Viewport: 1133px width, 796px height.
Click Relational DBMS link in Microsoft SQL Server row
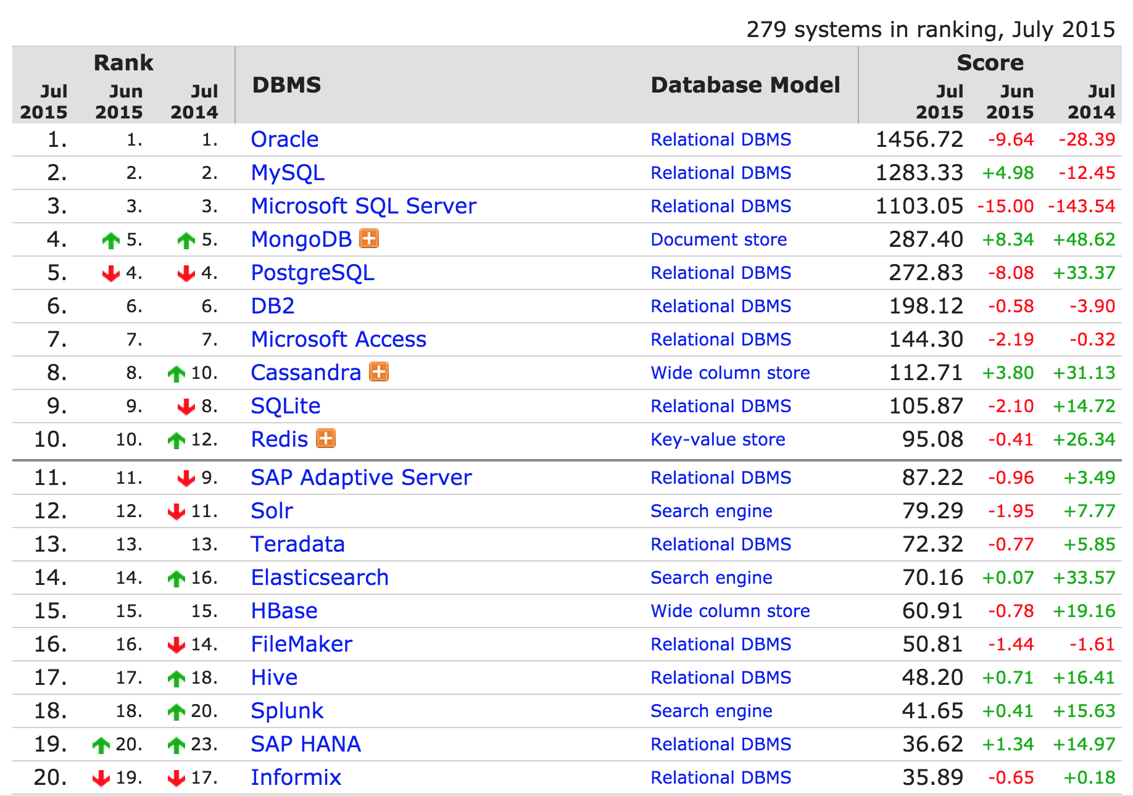tap(721, 206)
